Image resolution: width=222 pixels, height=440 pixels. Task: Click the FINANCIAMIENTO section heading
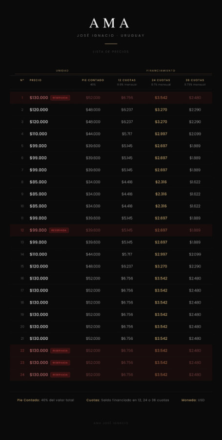point(161,71)
